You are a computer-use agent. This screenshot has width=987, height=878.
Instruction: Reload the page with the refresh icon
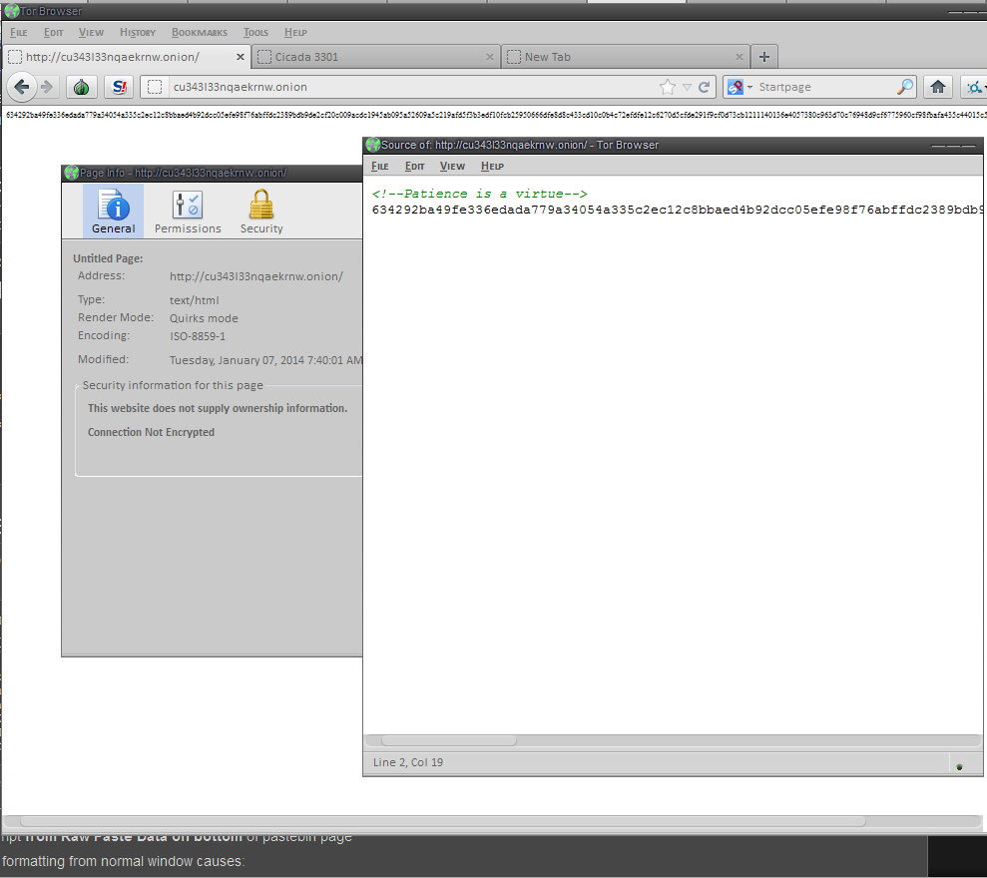pos(705,87)
